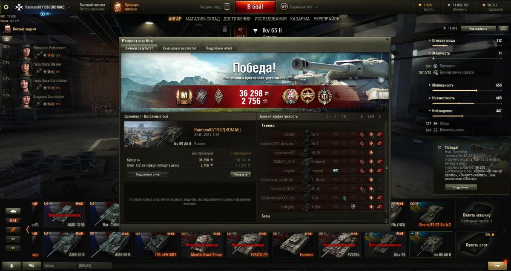Image resolution: width=511 pixels, height=271 pixels.
Task: Open the settings gear menu
Action: coord(6,7)
